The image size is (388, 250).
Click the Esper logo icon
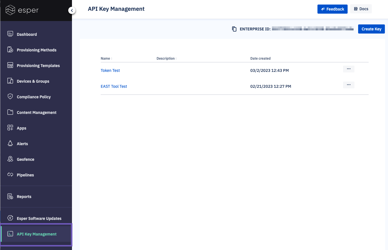pos(10,10)
